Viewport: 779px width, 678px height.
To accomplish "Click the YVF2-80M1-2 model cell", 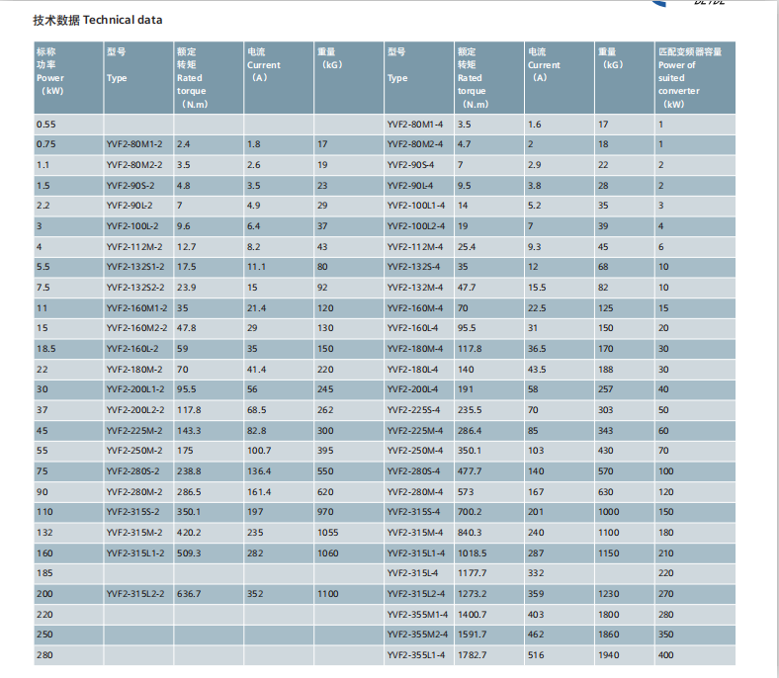I will tap(133, 144).
